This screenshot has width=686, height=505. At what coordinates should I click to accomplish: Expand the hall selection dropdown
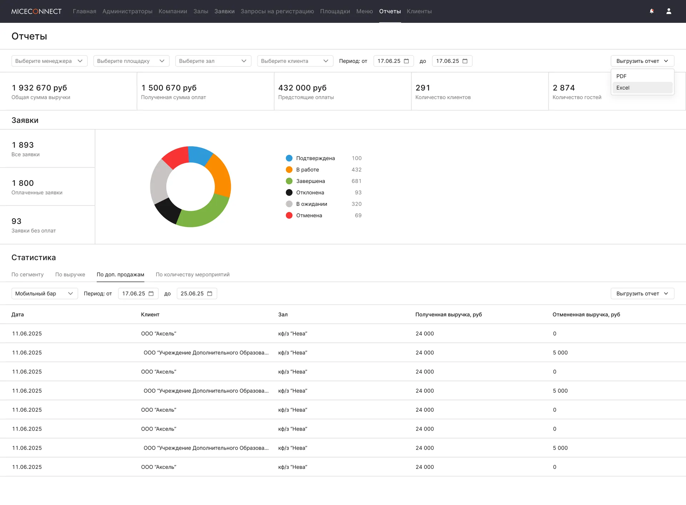click(213, 61)
